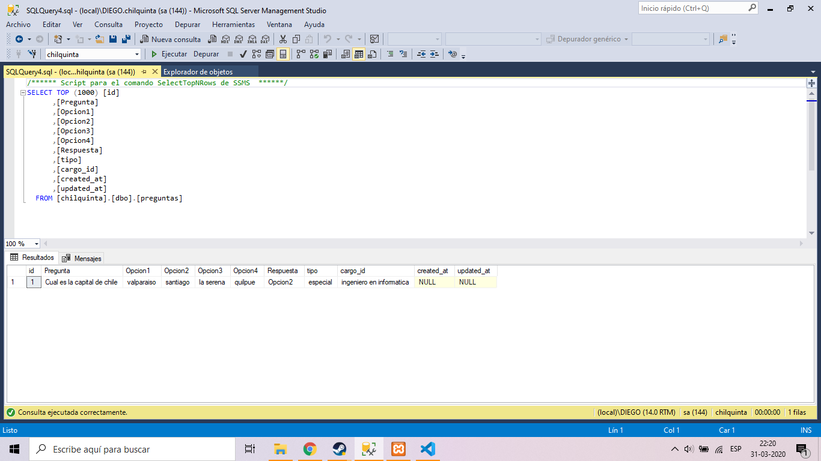Click the Windows Start button
This screenshot has height=461, width=821.
[x=14, y=449]
